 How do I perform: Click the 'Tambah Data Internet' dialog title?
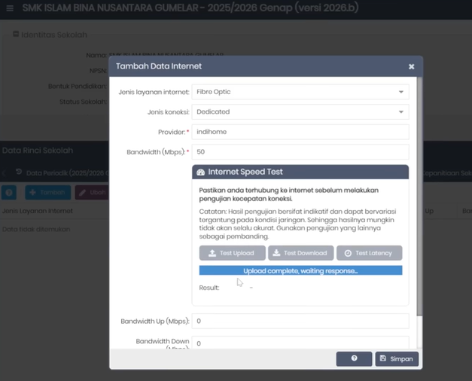pos(159,66)
